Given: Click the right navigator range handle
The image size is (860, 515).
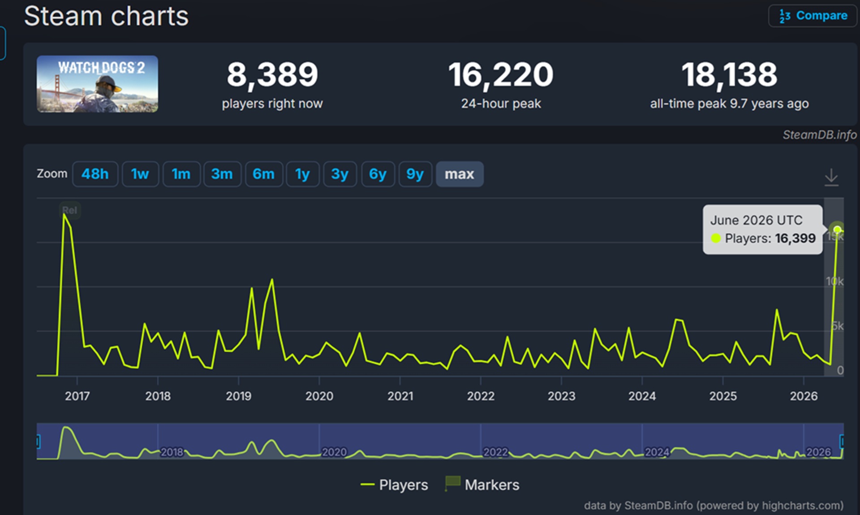Looking at the screenshot, I should click(x=842, y=441).
